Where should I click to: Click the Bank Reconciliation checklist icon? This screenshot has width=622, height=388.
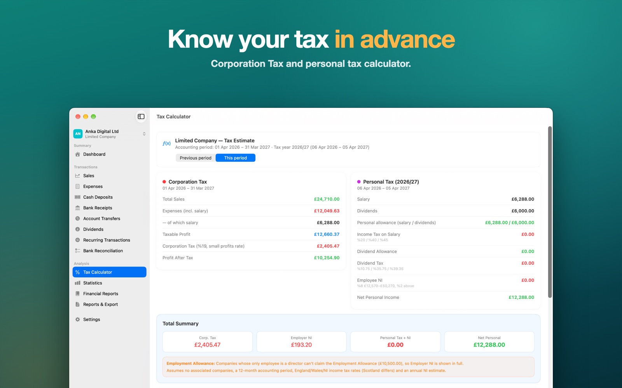(x=77, y=251)
